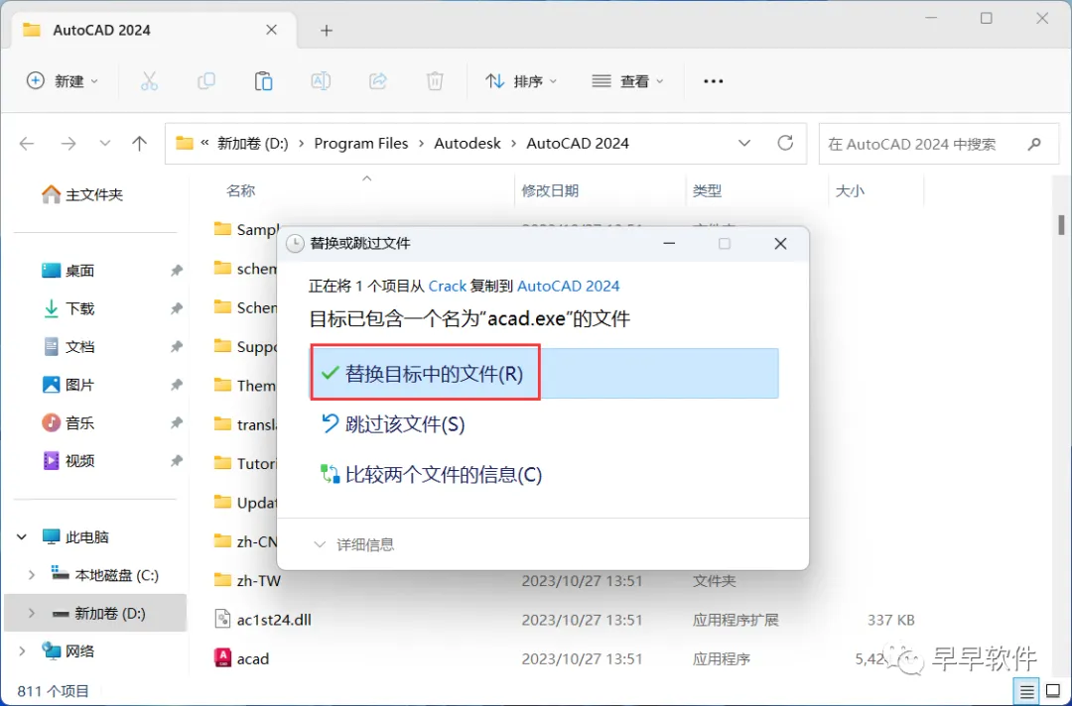The height and width of the screenshot is (706, 1072).
Task: Sort by 名称 column header
Action: click(x=240, y=191)
